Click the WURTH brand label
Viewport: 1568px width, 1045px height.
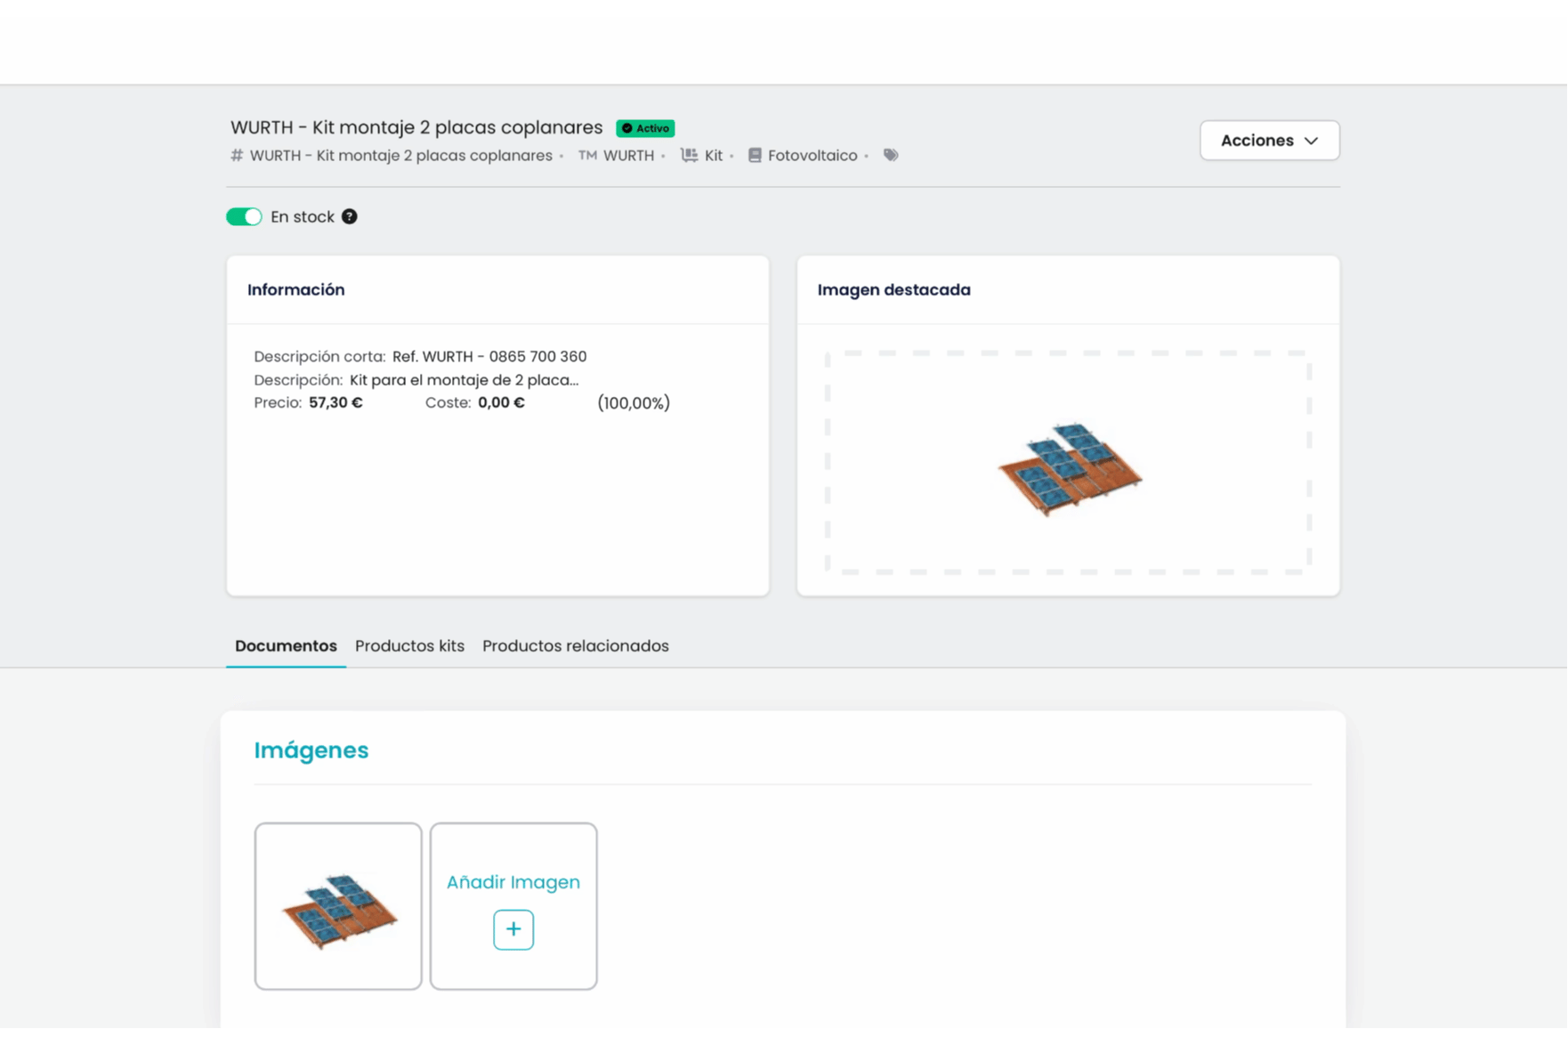[628, 155]
